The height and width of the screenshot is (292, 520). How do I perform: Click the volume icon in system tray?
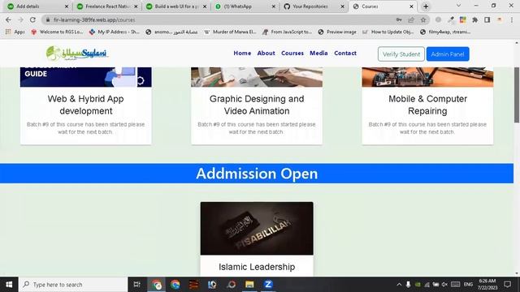(444, 285)
